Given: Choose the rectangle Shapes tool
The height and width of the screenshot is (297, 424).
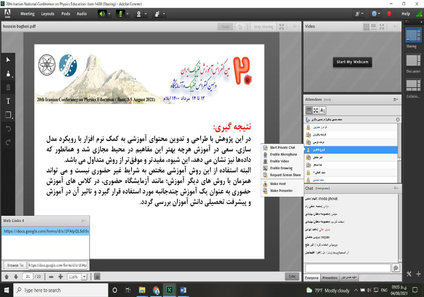Looking at the screenshot, I should (x=8, y=115).
